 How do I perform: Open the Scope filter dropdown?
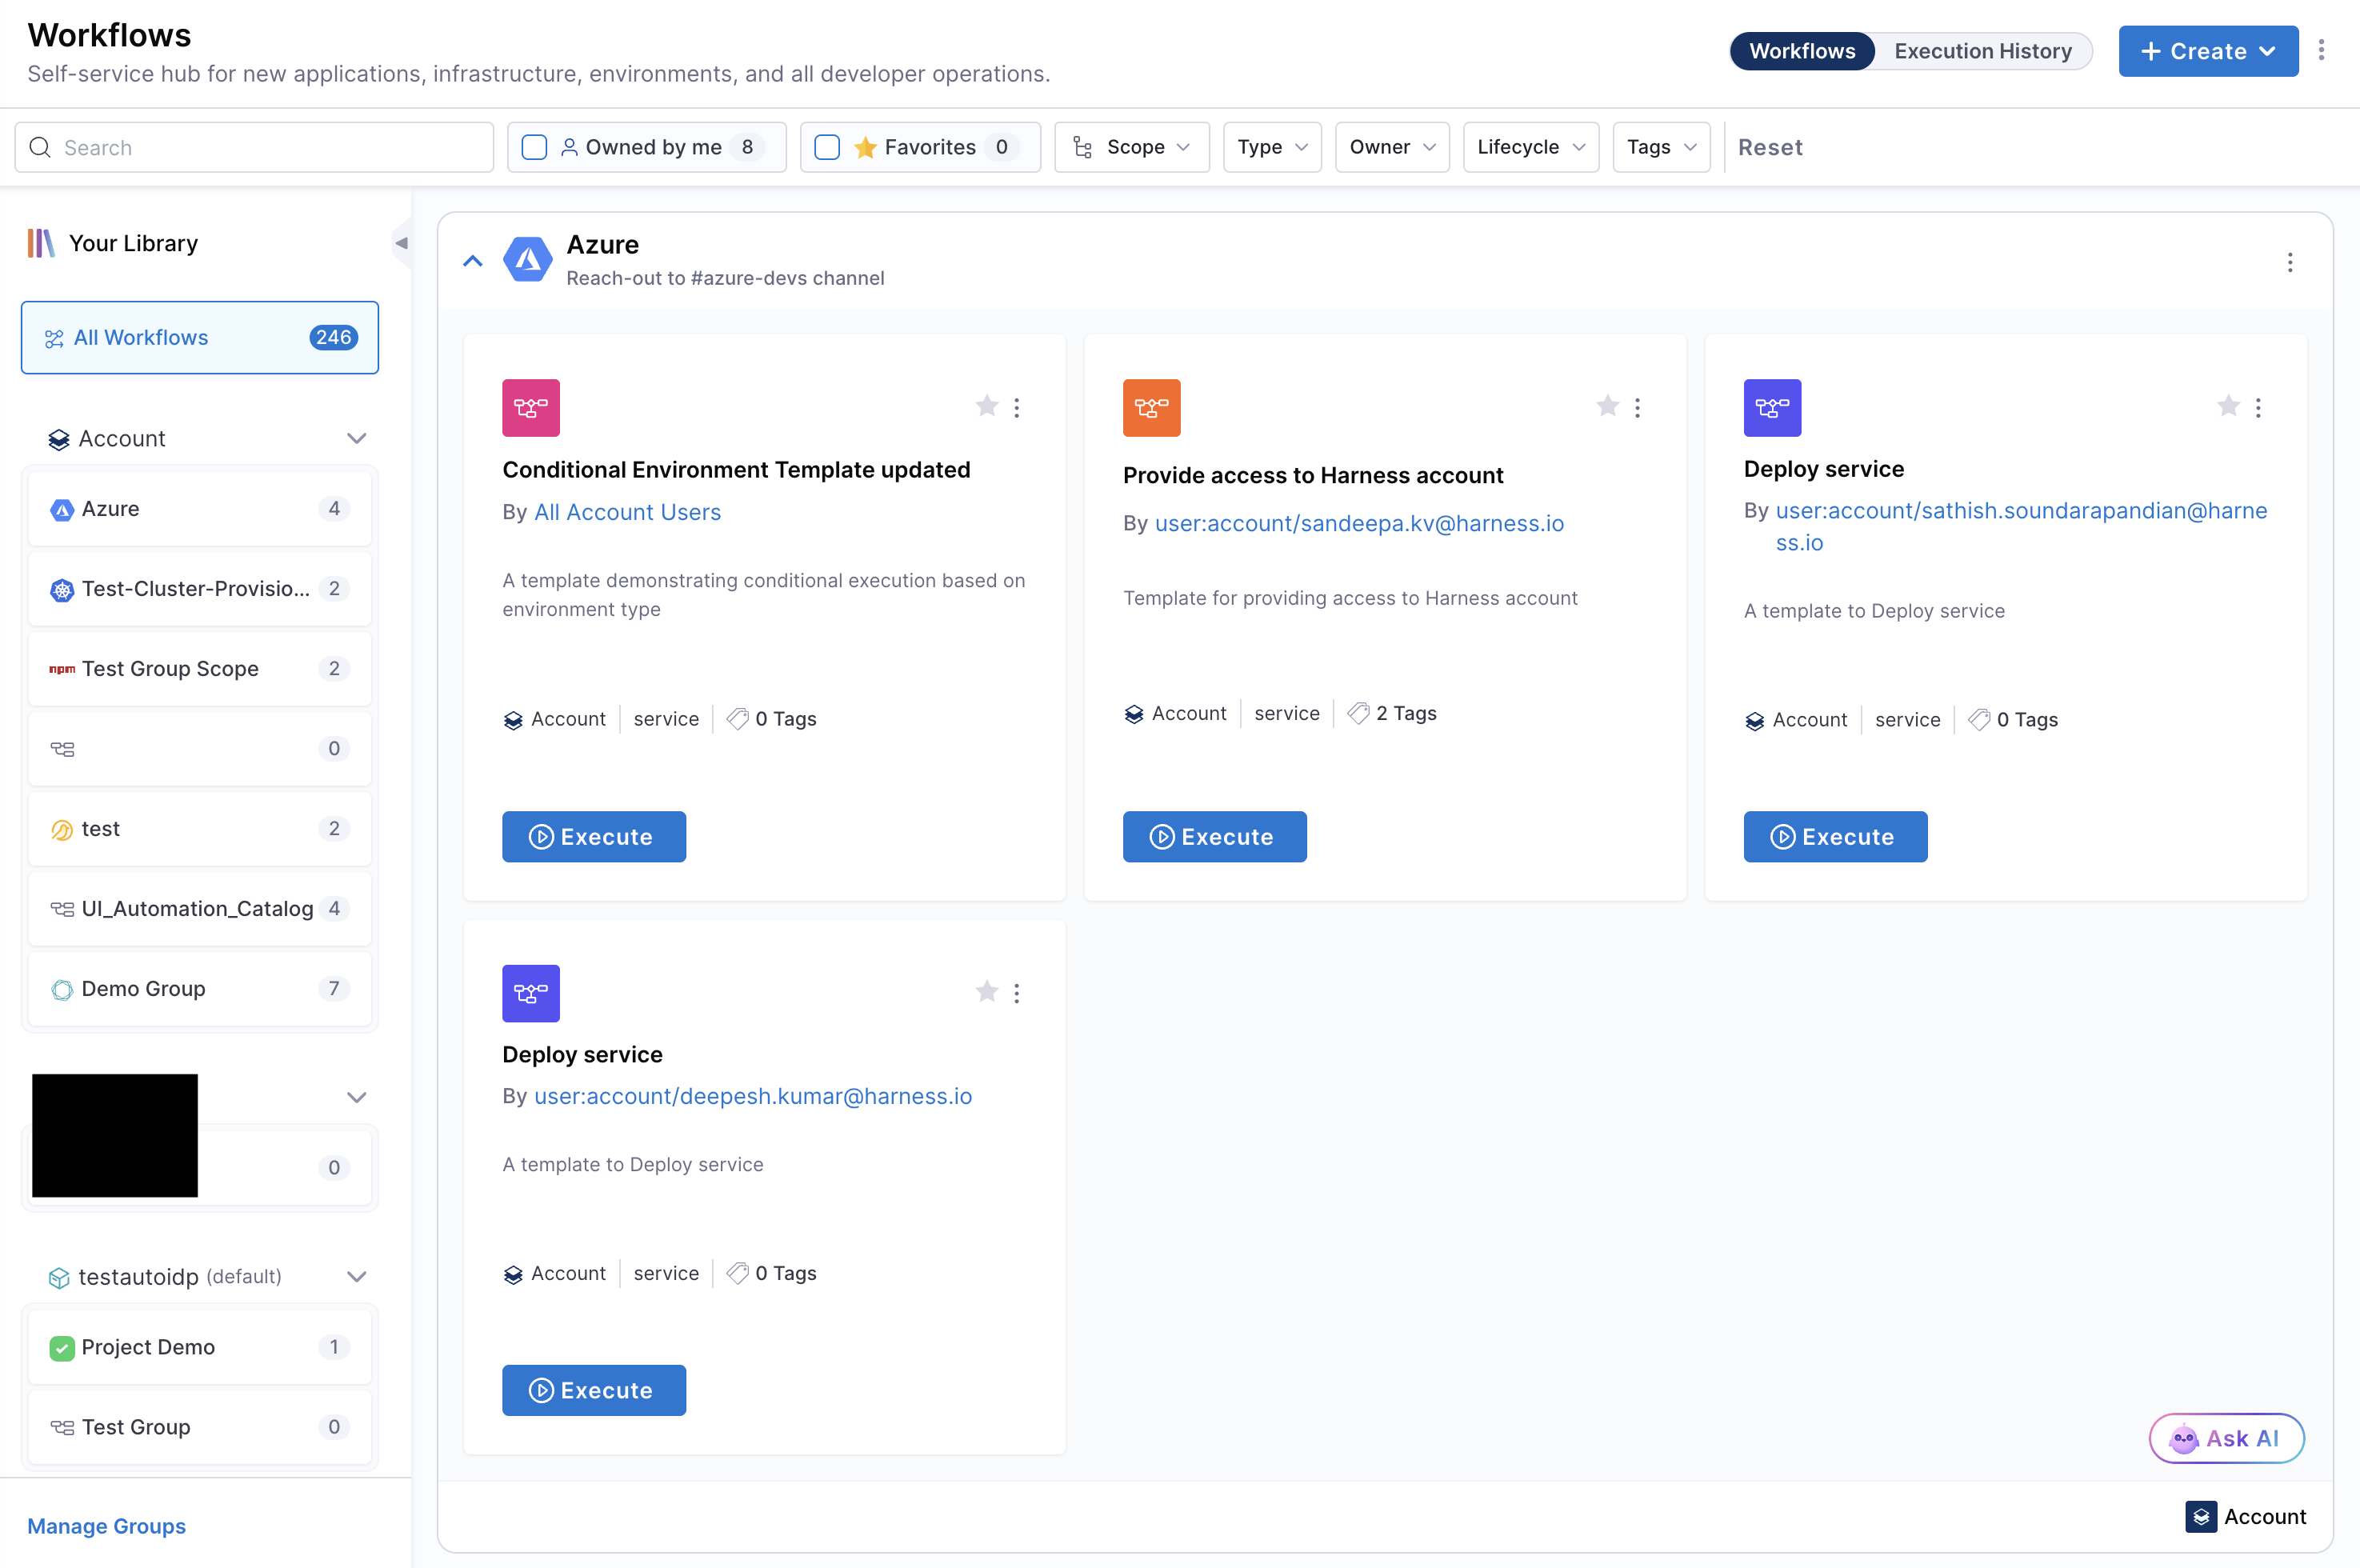[x=1131, y=148]
